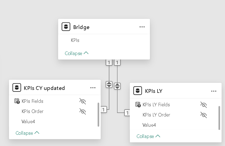This screenshot has height=146, width=225.
Task: Select Value4 field in KPIs LY table
Action: pos(149,125)
